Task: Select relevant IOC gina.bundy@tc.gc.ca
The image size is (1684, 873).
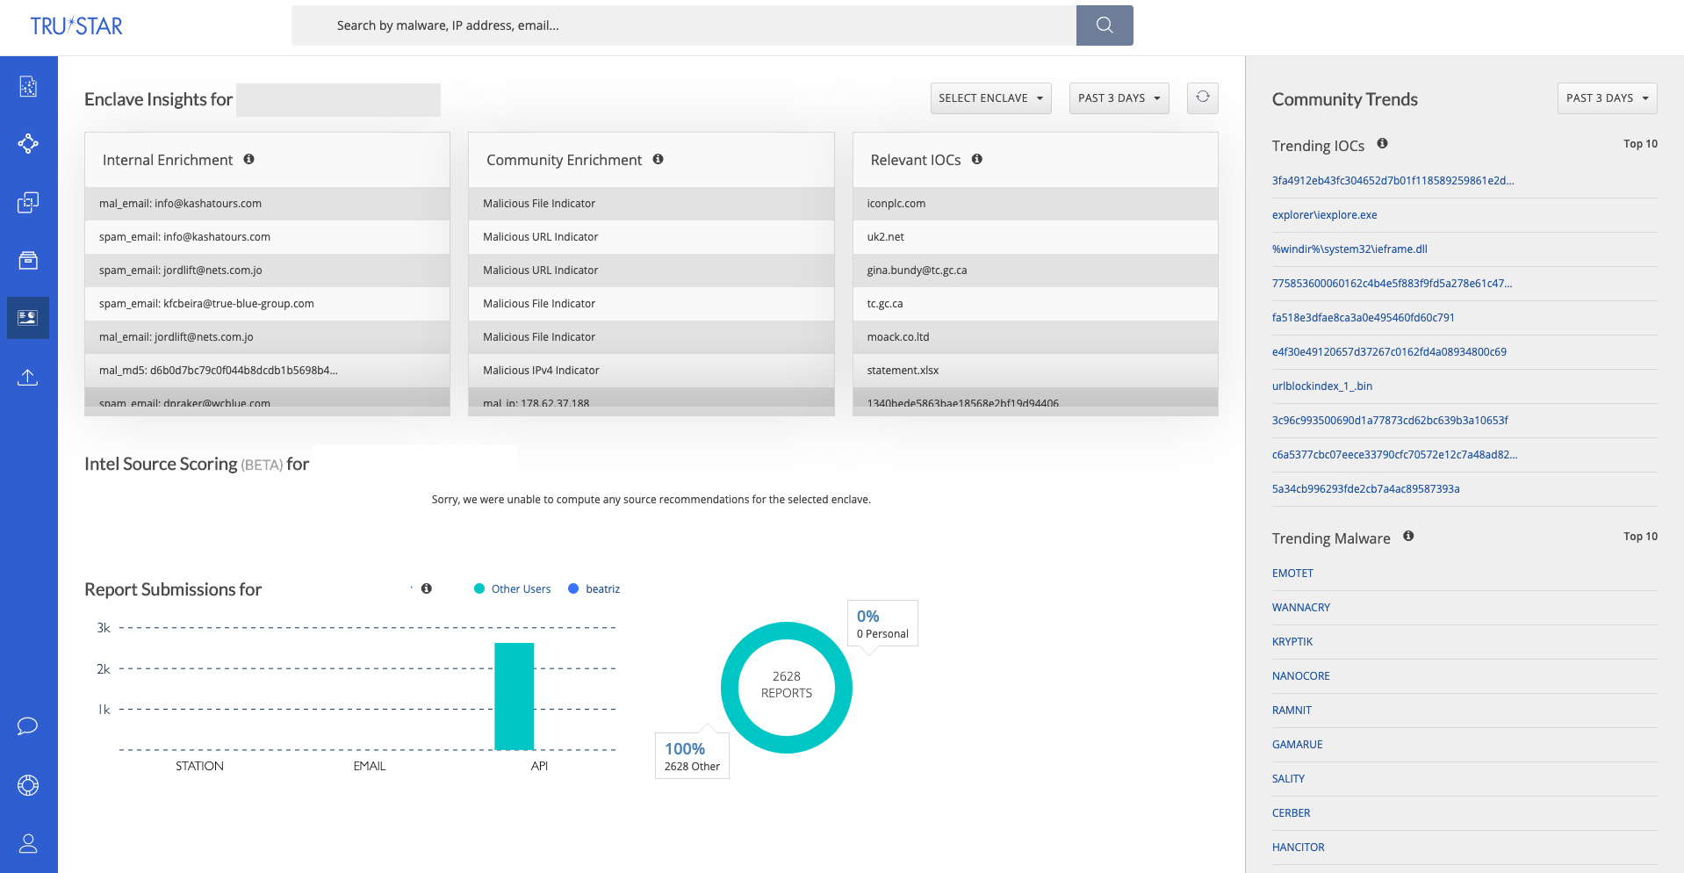Action: [1035, 271]
